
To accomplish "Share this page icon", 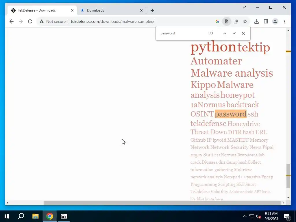I will (236, 21).
